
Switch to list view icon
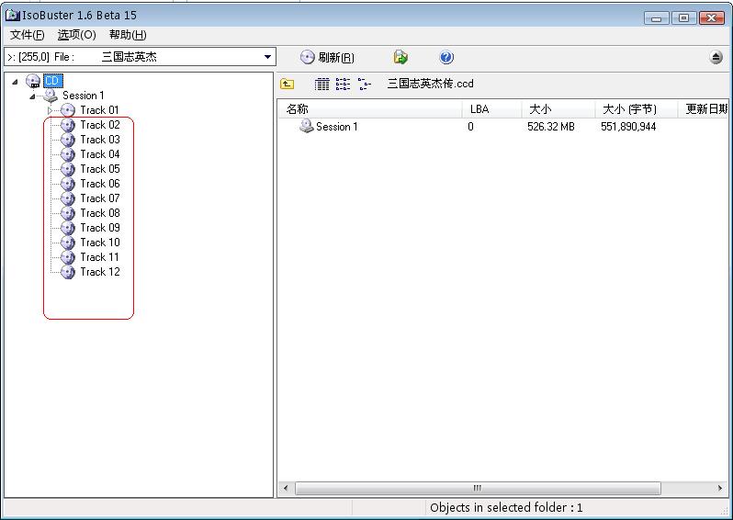coord(343,84)
